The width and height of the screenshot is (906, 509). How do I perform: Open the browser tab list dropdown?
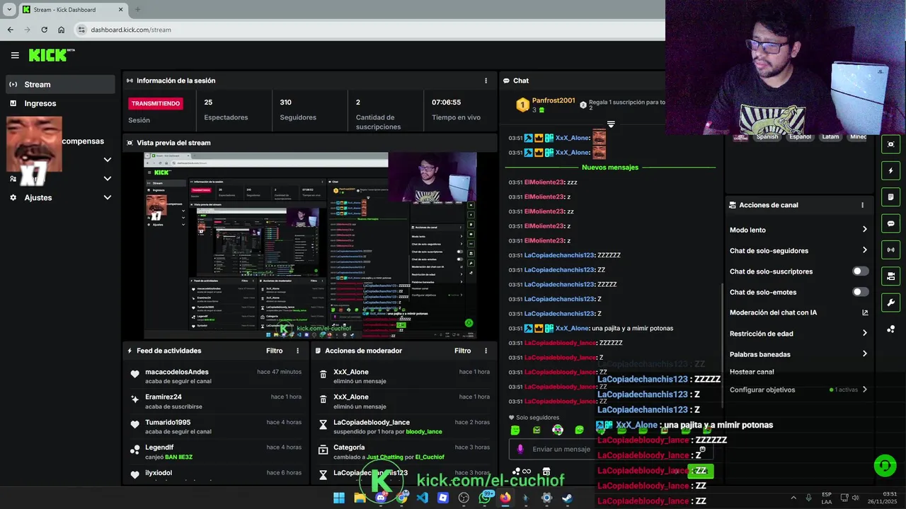point(9,9)
